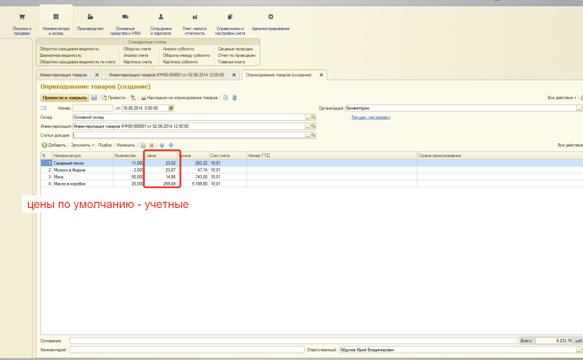Open Сводные проводки report

click(x=235, y=49)
